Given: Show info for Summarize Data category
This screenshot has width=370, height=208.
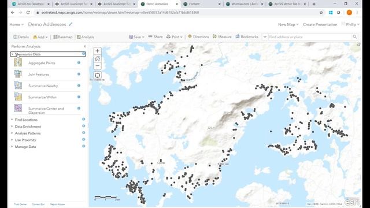Looking at the screenshot, I should [x=83, y=54].
